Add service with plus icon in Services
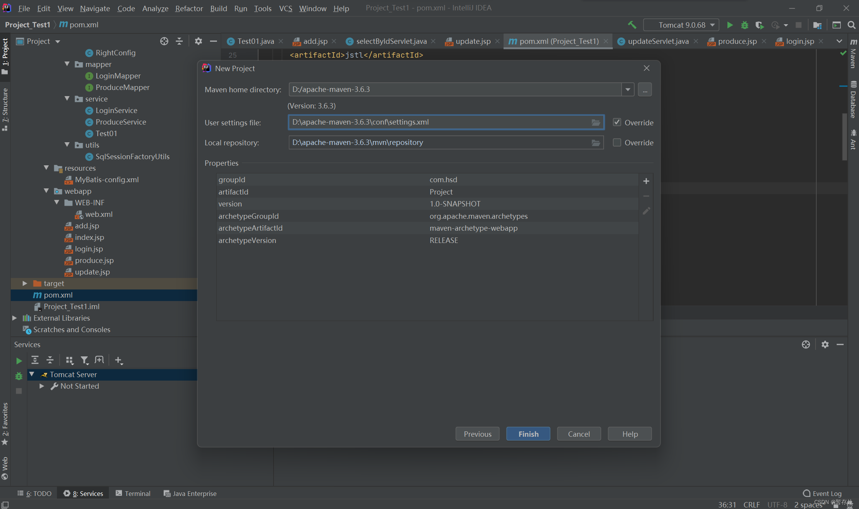The width and height of the screenshot is (859, 509). point(118,360)
